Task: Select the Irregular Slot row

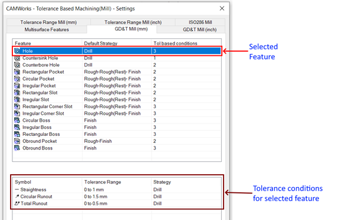Action: (x=117, y=99)
